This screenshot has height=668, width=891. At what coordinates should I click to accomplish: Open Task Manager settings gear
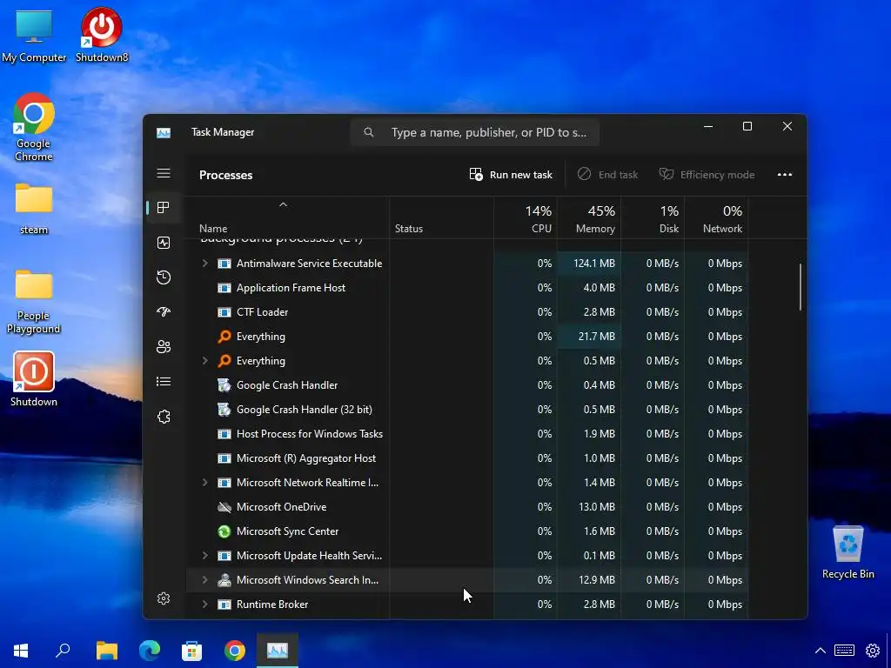[x=164, y=598]
